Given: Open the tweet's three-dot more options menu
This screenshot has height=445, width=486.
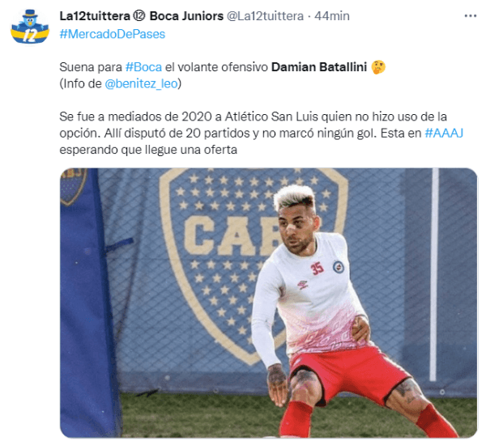Looking at the screenshot, I should point(470,16).
